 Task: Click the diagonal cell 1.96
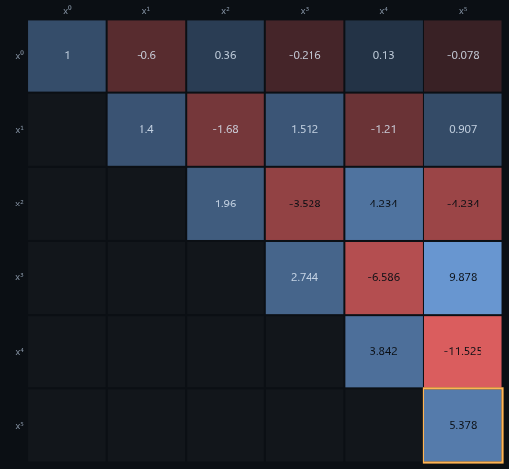click(225, 204)
